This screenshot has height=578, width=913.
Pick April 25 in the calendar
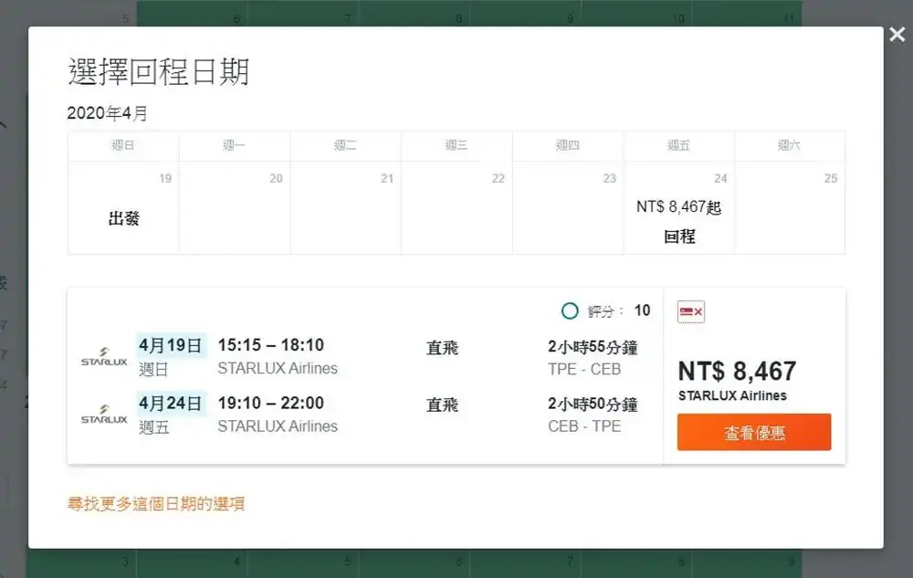tap(790, 207)
